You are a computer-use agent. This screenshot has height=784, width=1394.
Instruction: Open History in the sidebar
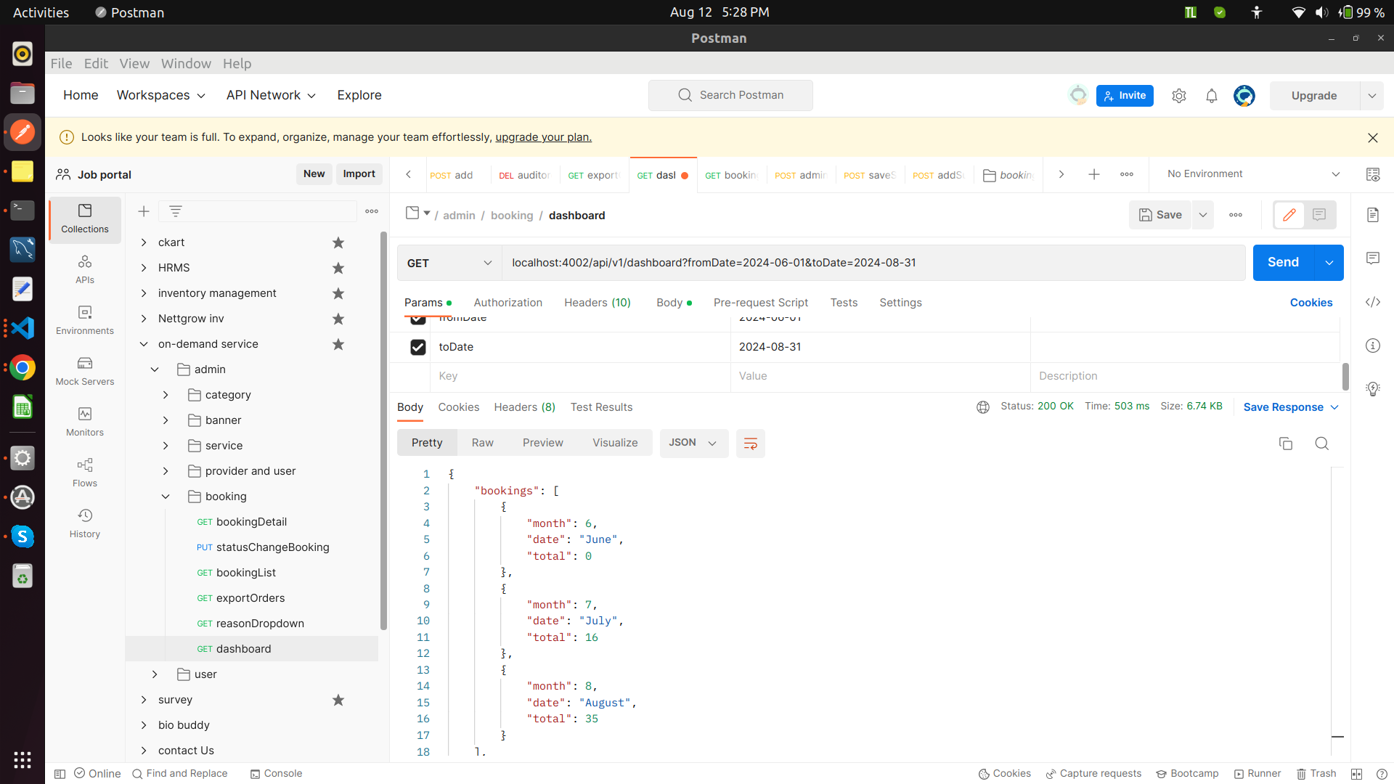(x=85, y=523)
